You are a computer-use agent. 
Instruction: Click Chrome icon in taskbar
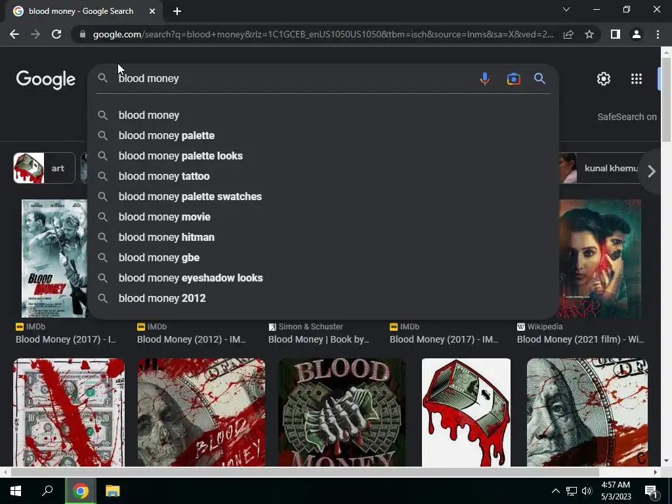pyautogui.click(x=80, y=491)
